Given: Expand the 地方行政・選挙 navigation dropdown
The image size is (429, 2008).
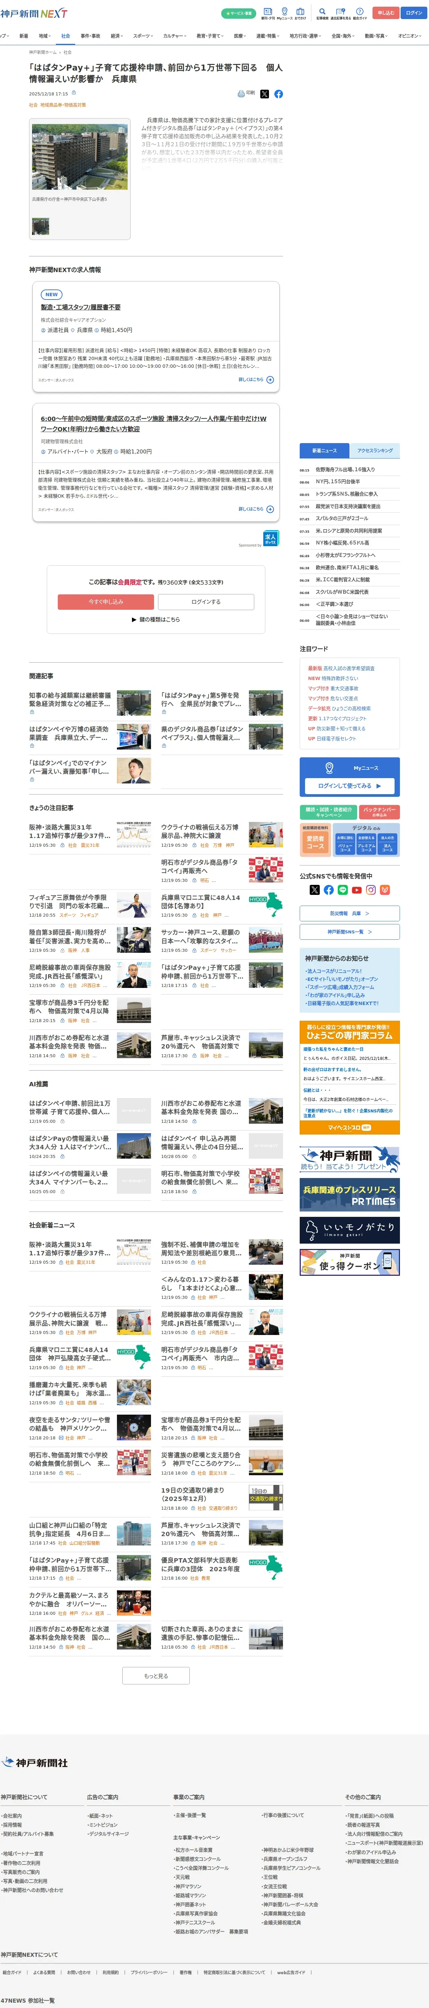Looking at the screenshot, I should tap(305, 36).
